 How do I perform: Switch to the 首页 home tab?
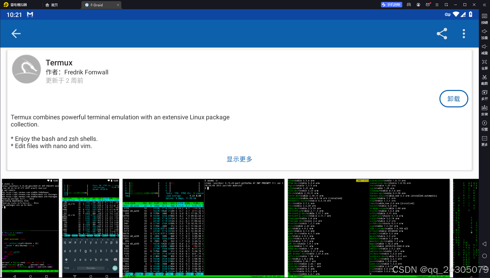(52, 5)
